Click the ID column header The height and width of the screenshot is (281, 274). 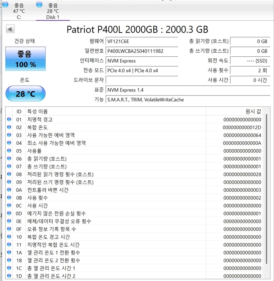19,112
